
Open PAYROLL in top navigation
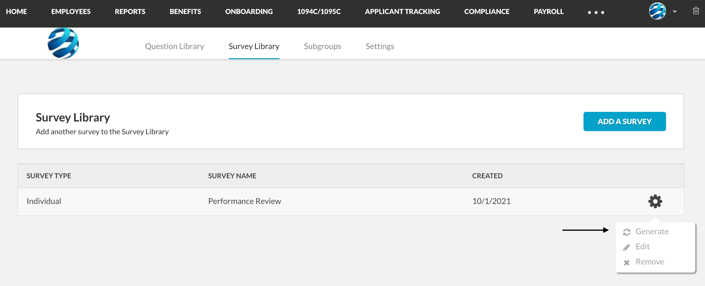tap(548, 11)
